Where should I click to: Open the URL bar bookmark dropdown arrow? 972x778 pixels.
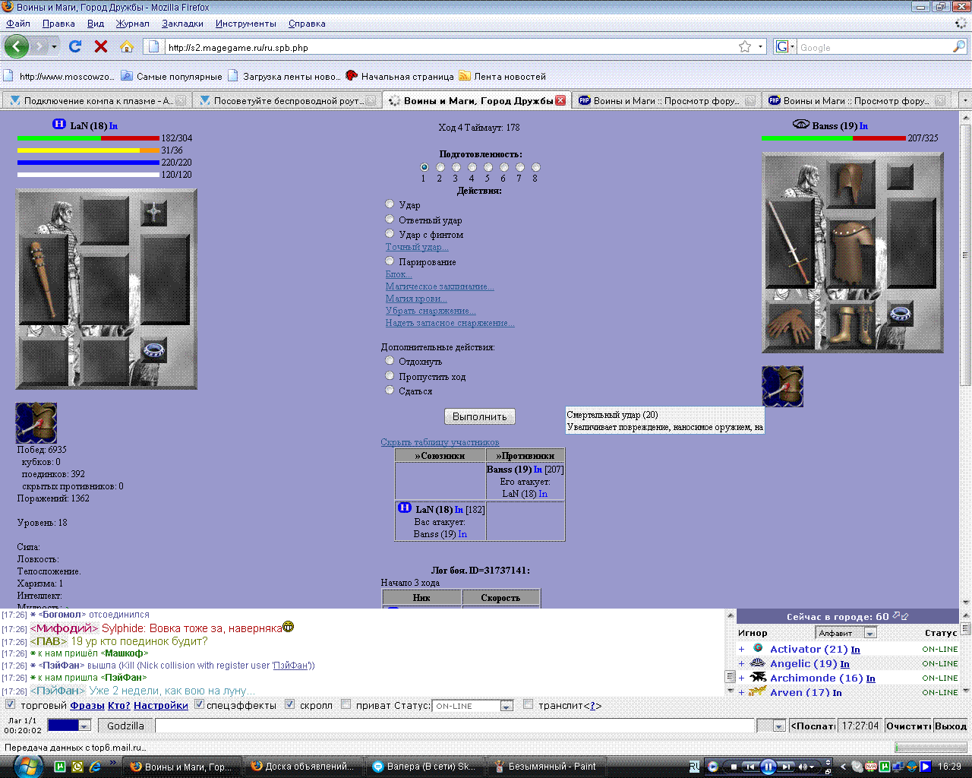pos(760,46)
